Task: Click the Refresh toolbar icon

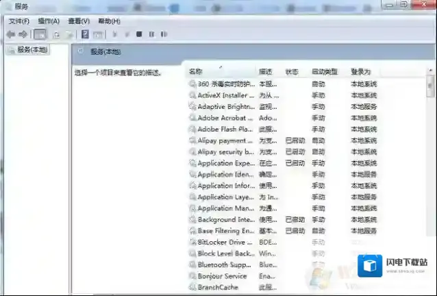Action: [56, 34]
